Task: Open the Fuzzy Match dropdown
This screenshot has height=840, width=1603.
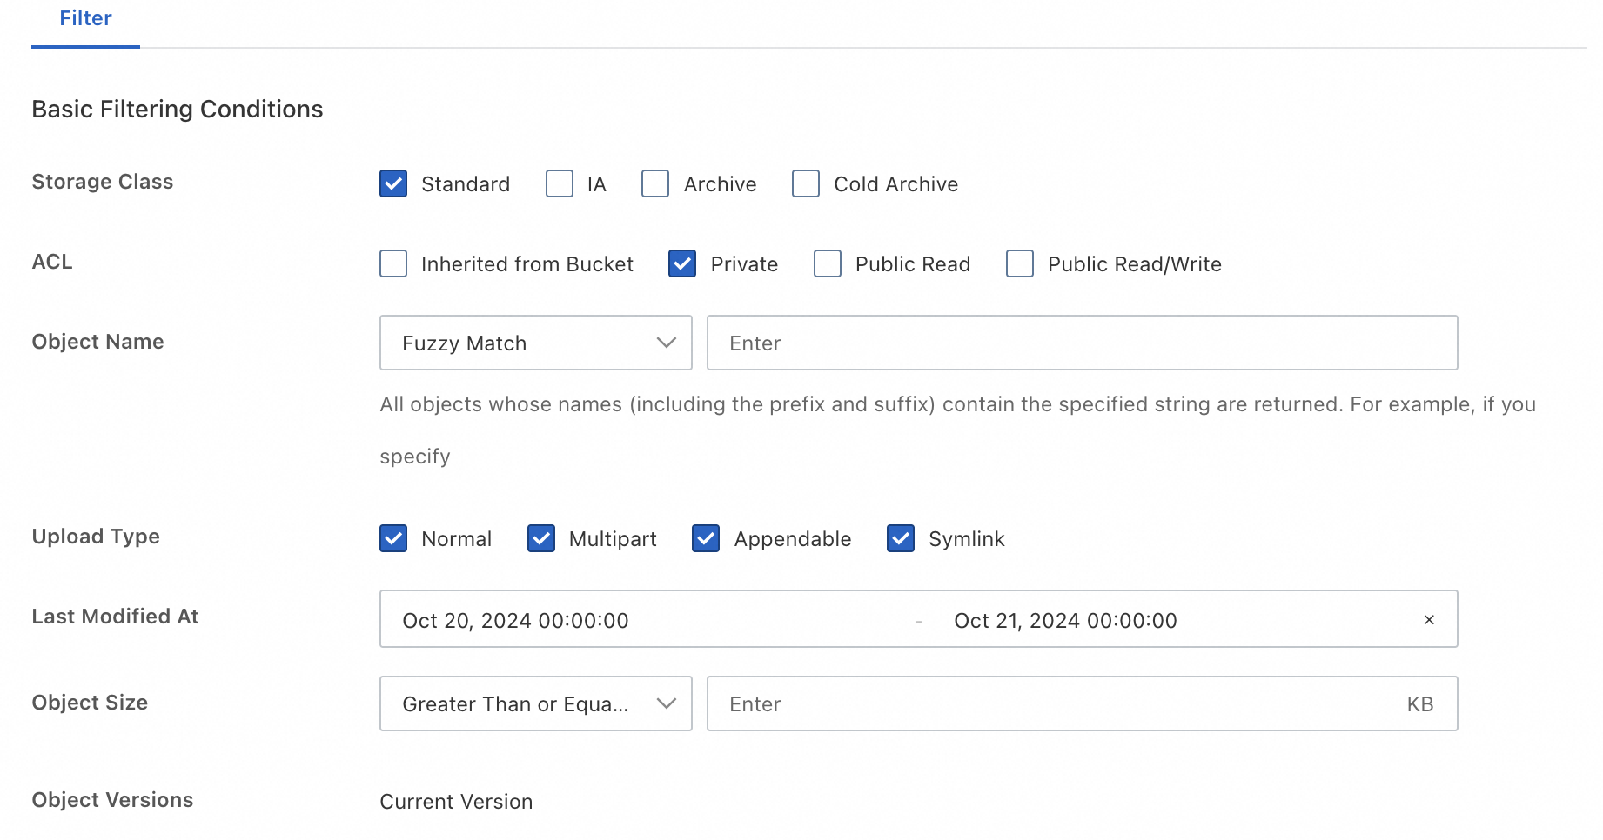Action: point(536,343)
